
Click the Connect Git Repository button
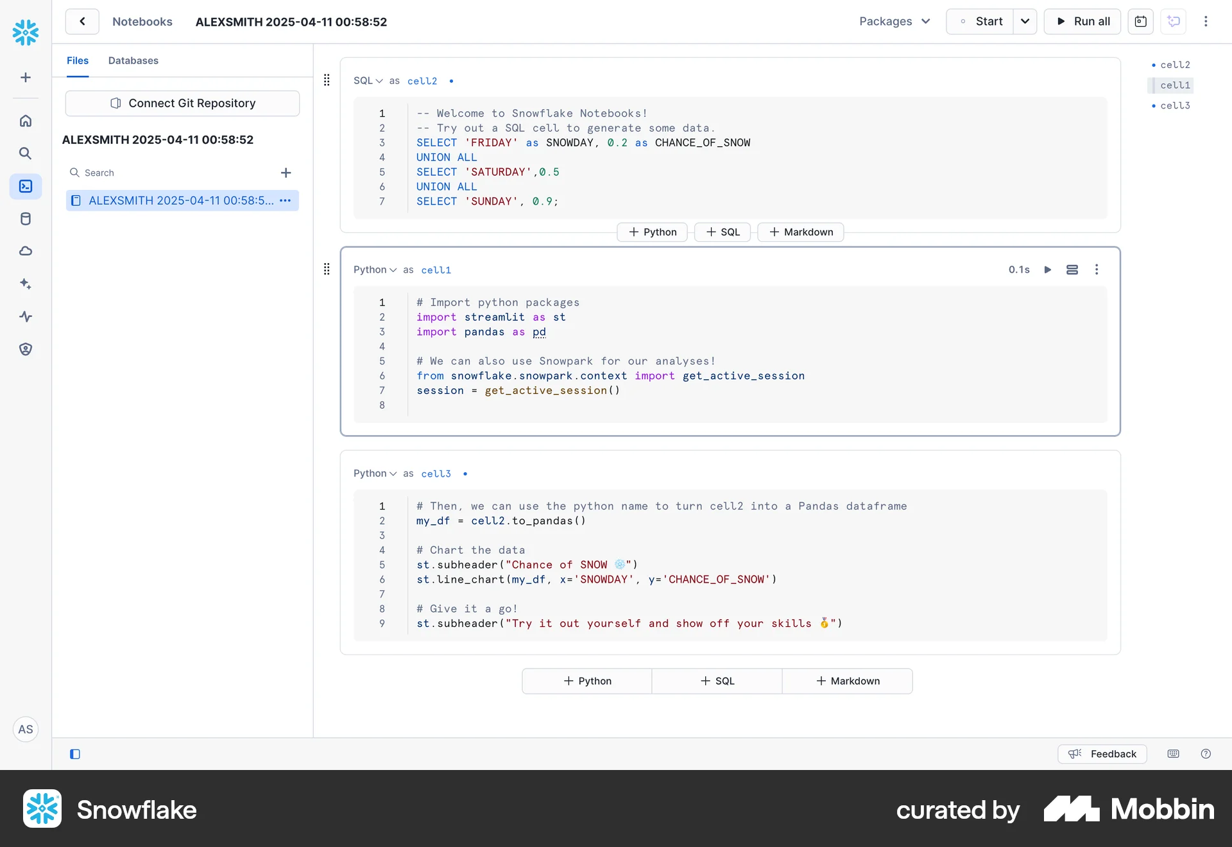coord(182,103)
